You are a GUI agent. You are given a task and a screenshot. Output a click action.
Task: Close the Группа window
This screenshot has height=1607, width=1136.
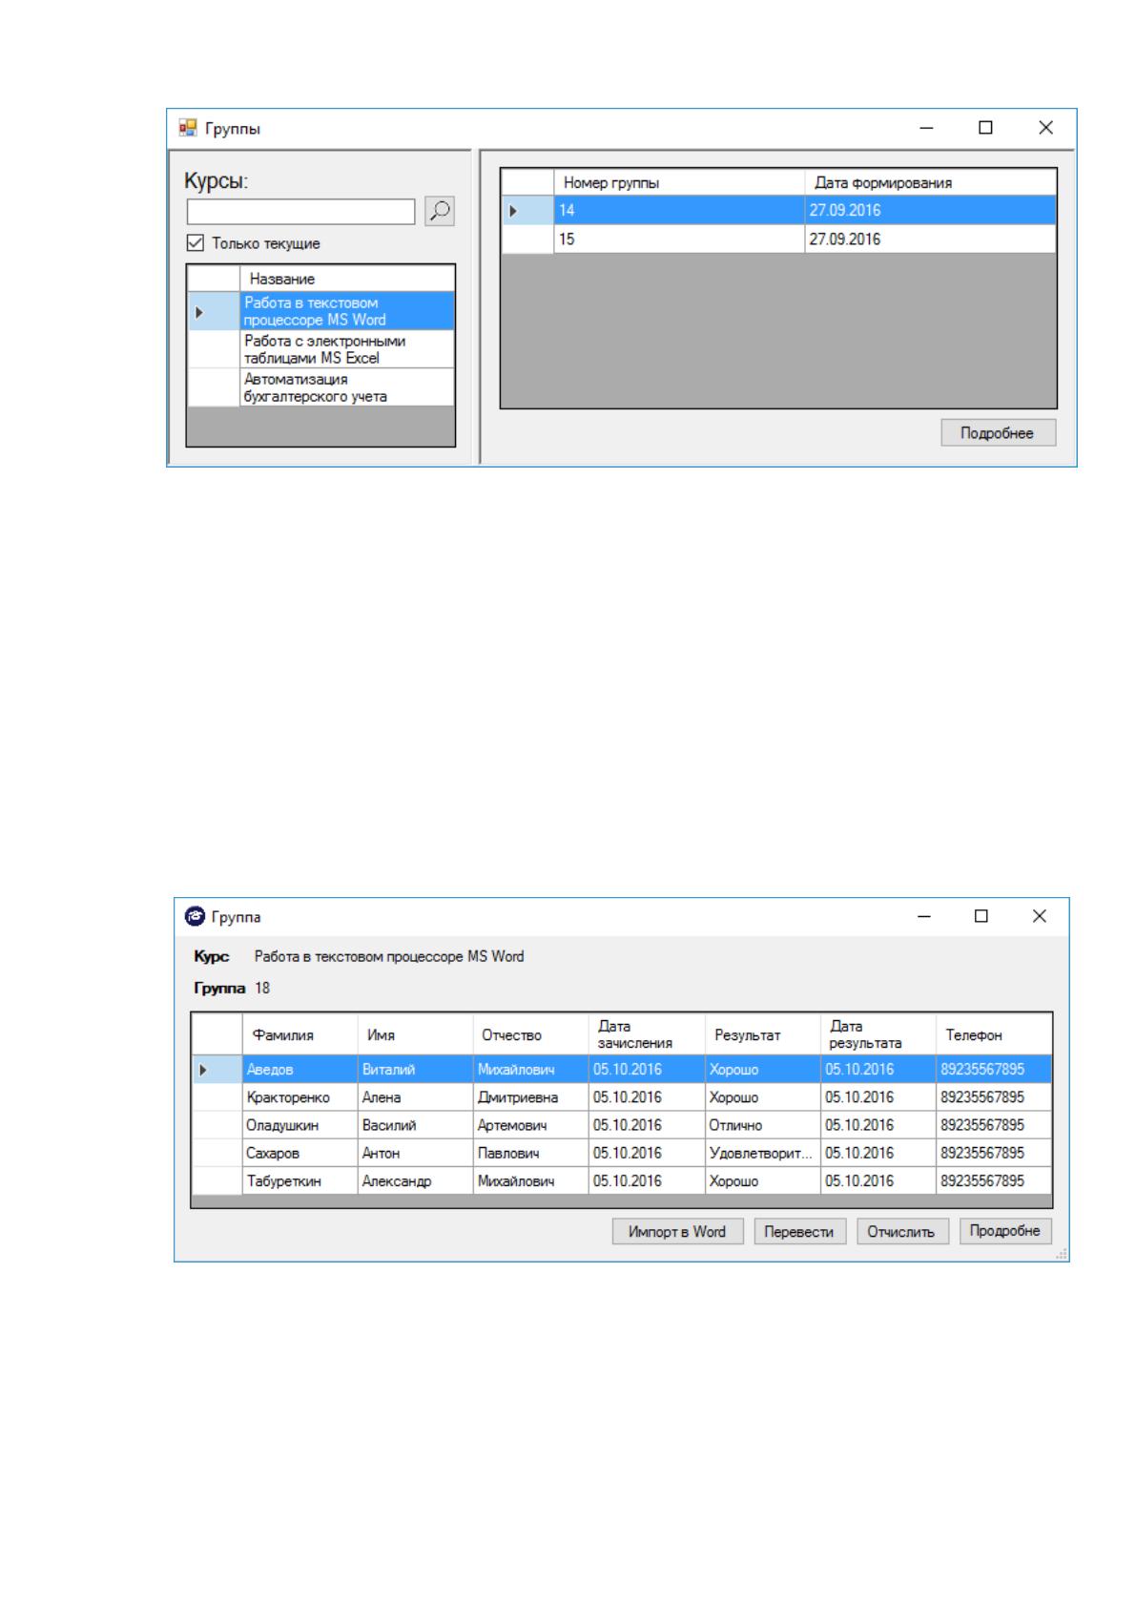click(x=1040, y=916)
